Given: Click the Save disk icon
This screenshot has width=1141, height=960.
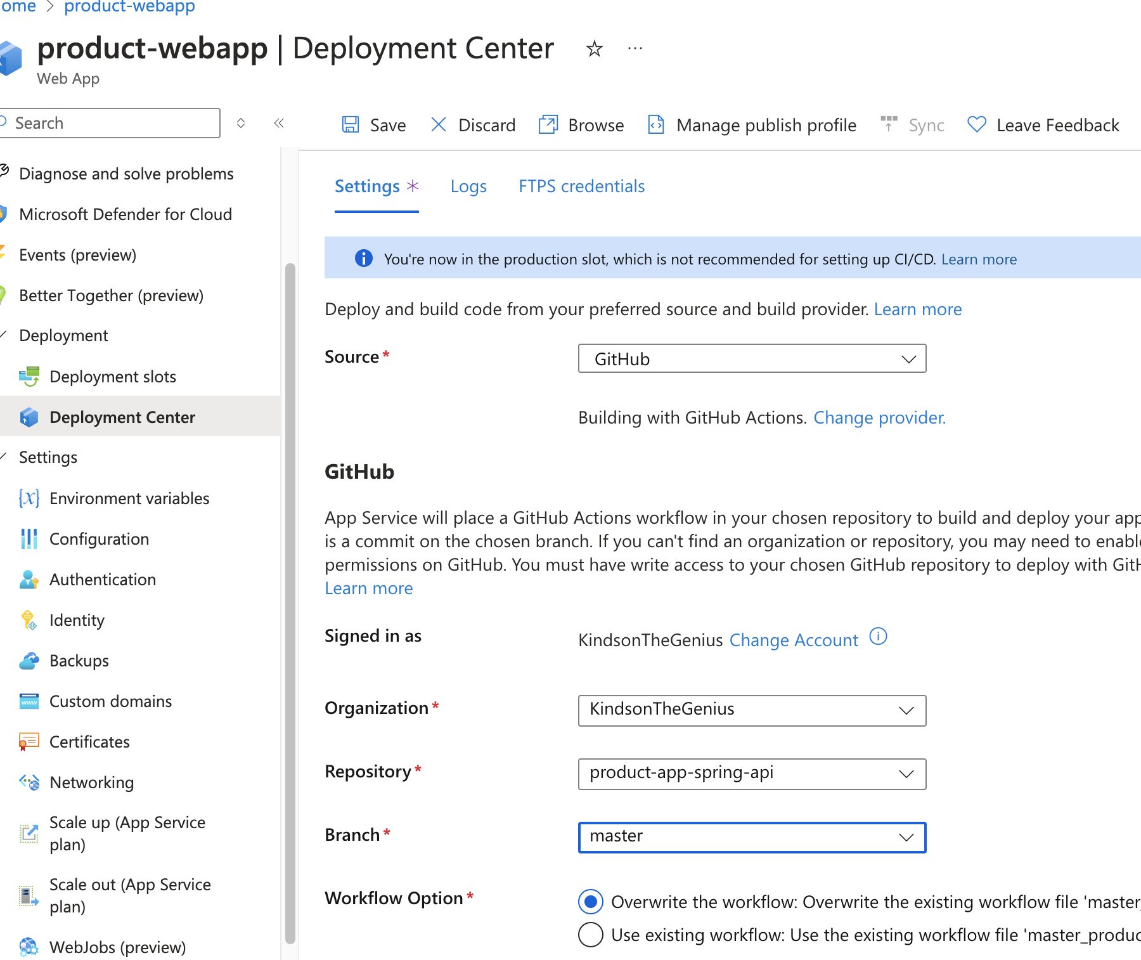Looking at the screenshot, I should tap(351, 124).
